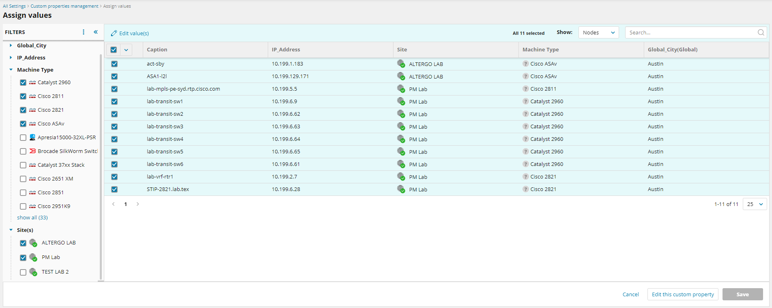Deselect the lab-transit-sw5 row checkbox
772x308 pixels.
(x=114, y=152)
